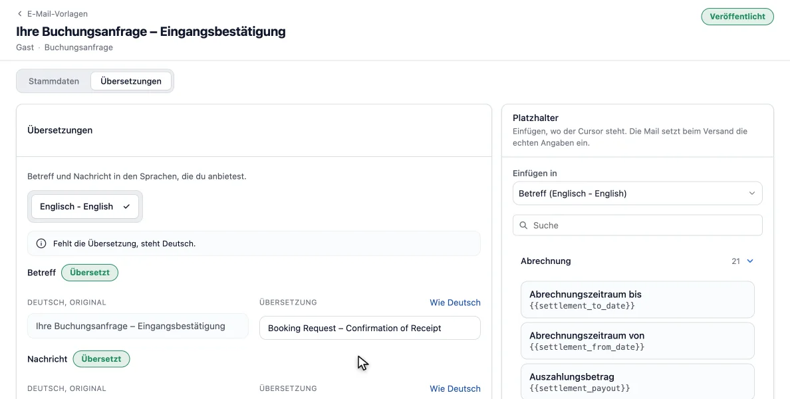Image resolution: width=790 pixels, height=399 pixels.
Task: Click Wie Deutsch for the Betreff translation
Action: coord(455,303)
